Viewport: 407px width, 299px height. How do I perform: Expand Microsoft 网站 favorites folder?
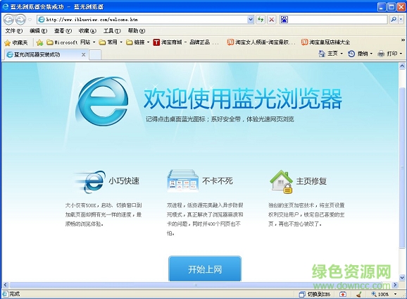click(70, 42)
